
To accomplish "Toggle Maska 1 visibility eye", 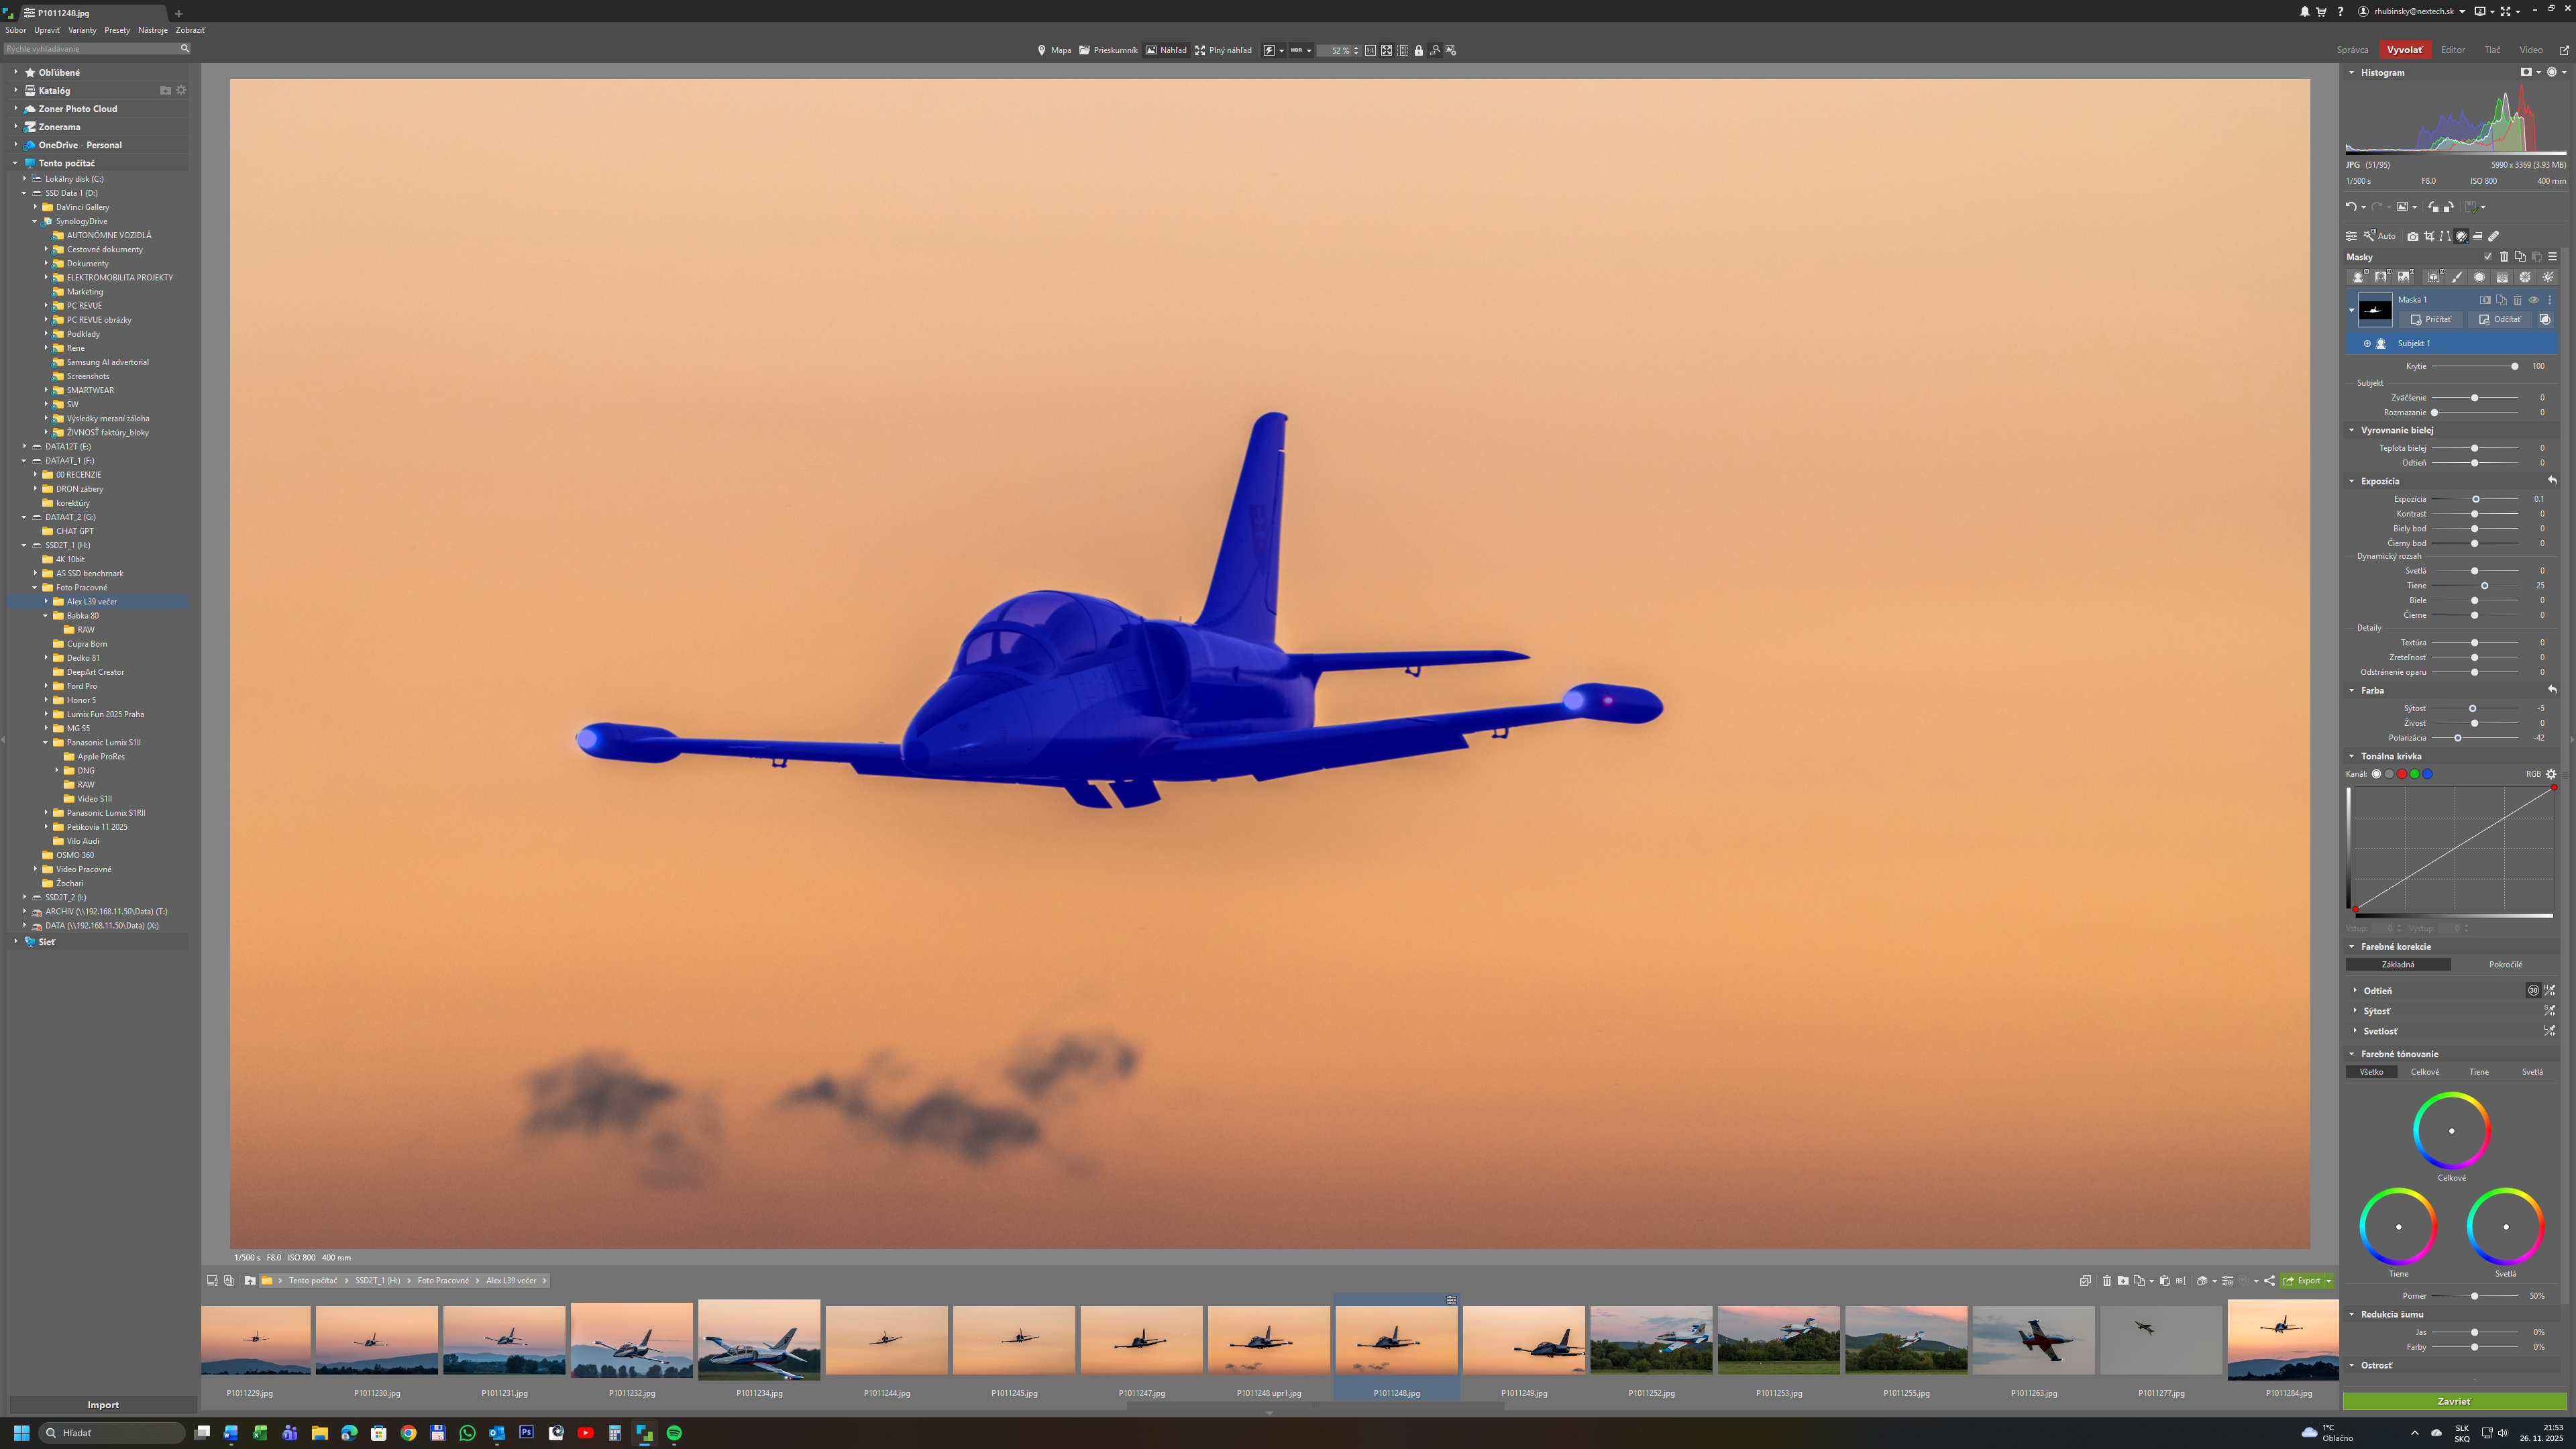I will [2533, 299].
